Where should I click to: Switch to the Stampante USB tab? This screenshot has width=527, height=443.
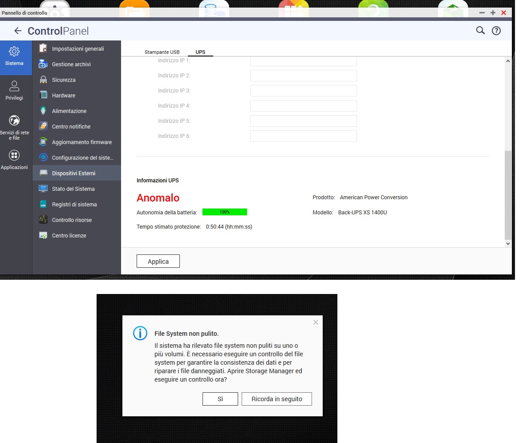[162, 52]
